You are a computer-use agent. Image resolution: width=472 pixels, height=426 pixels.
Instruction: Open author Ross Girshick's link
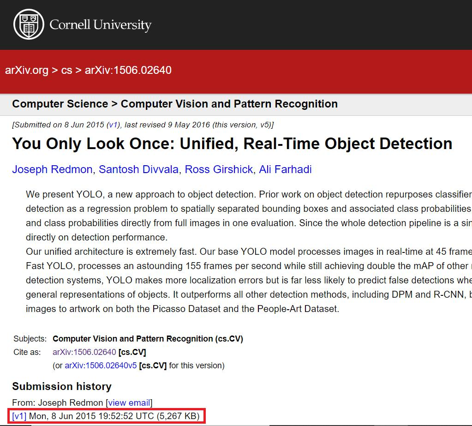click(219, 169)
